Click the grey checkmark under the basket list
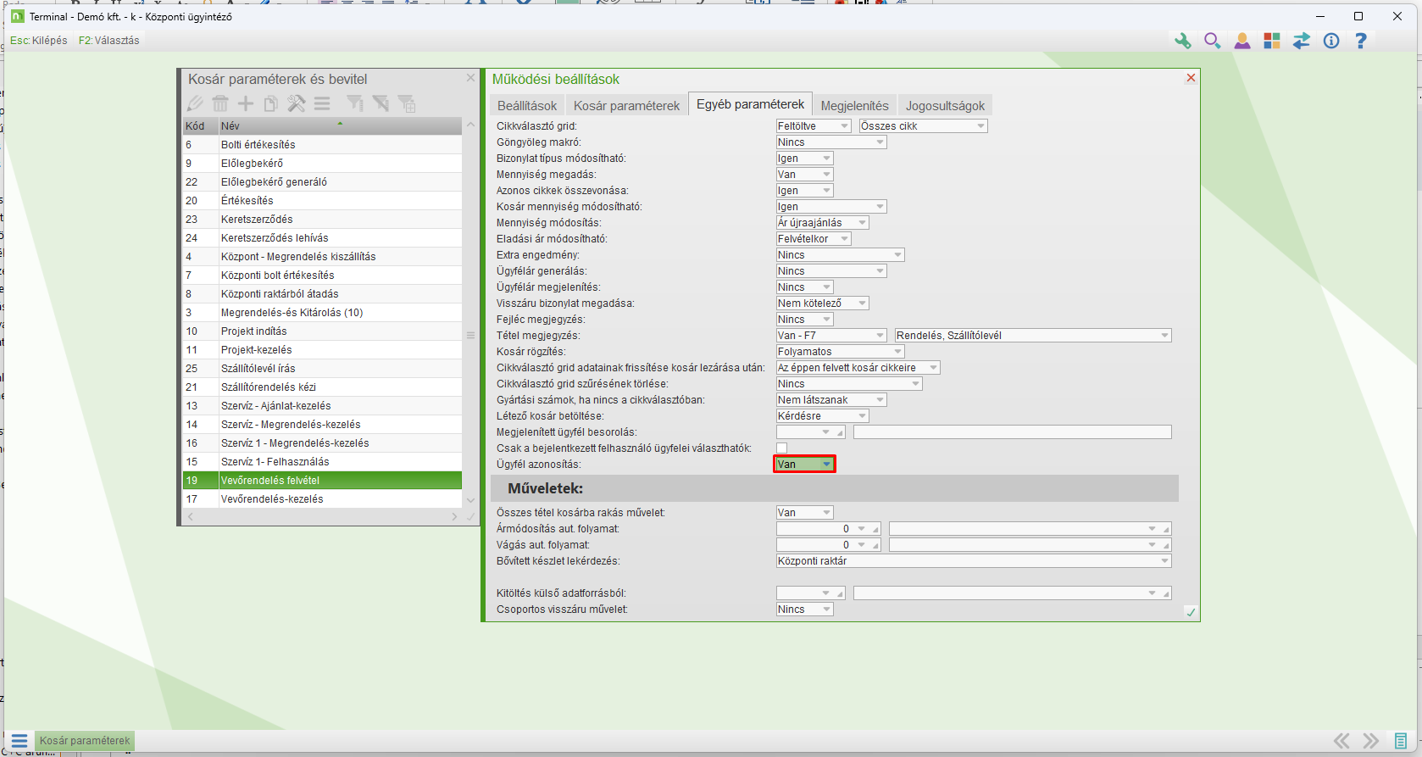Screen dimensions: 1422x757 [470, 516]
